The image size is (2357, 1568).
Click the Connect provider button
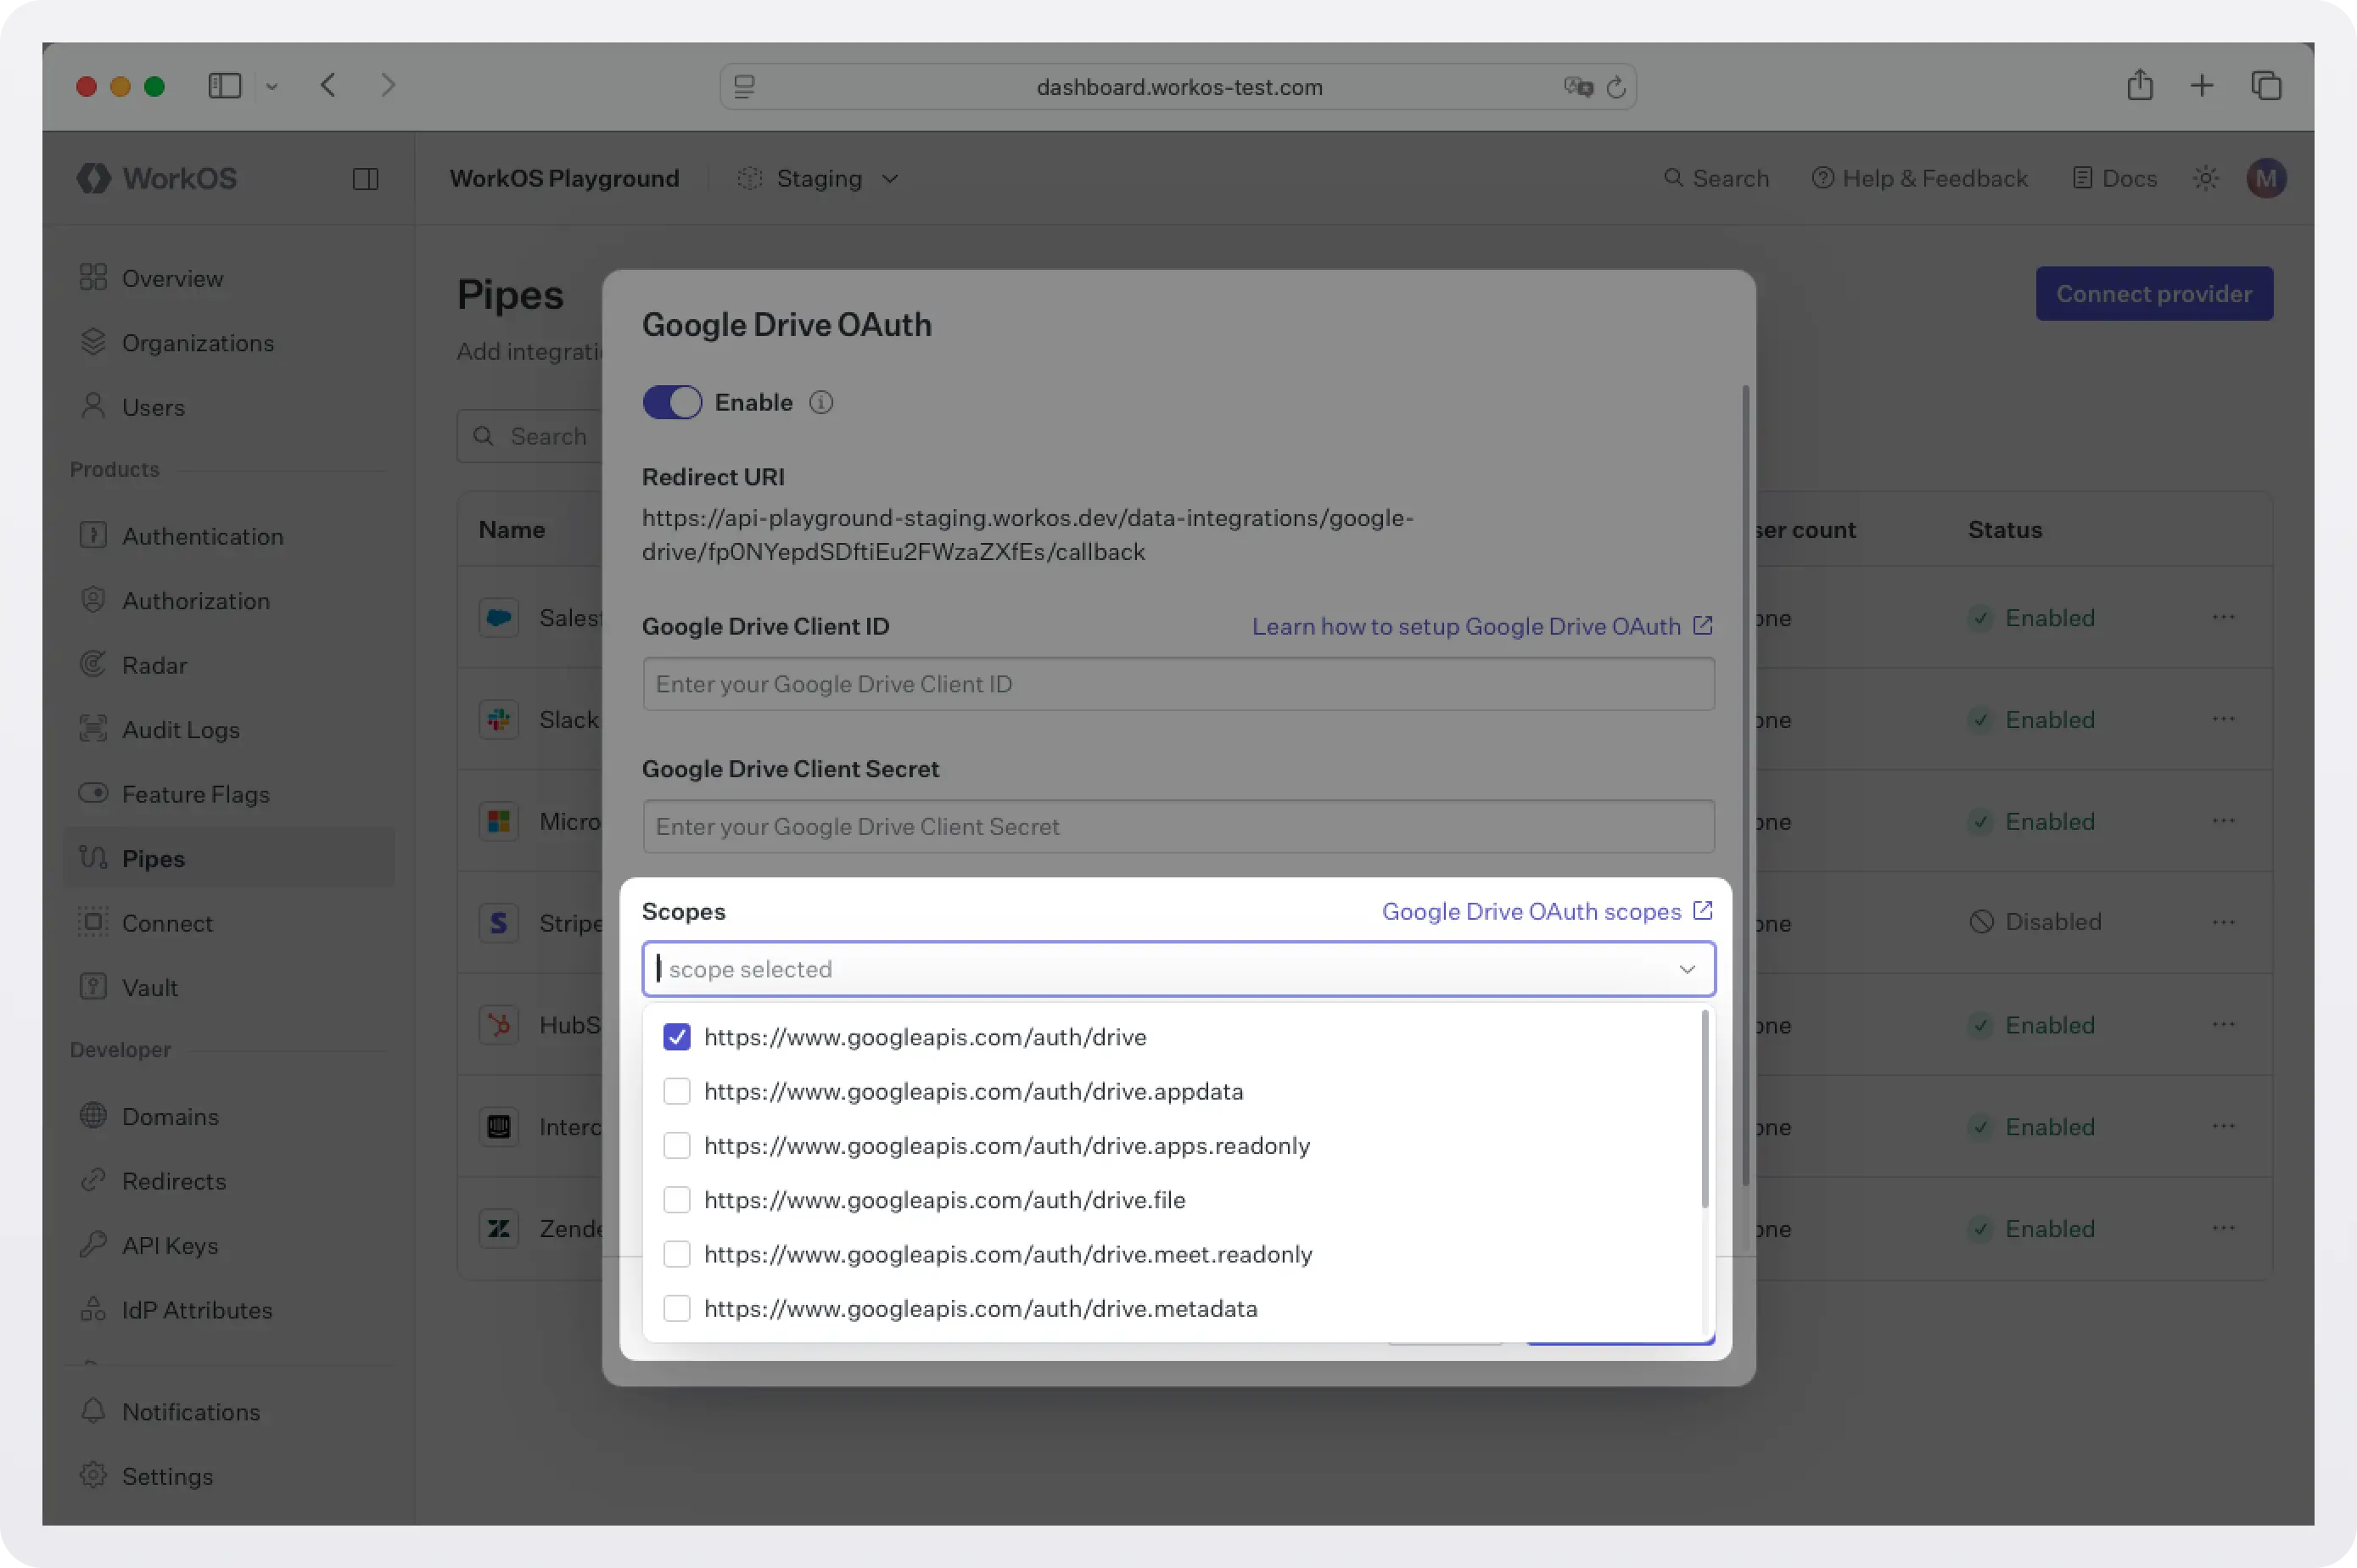coord(2153,293)
